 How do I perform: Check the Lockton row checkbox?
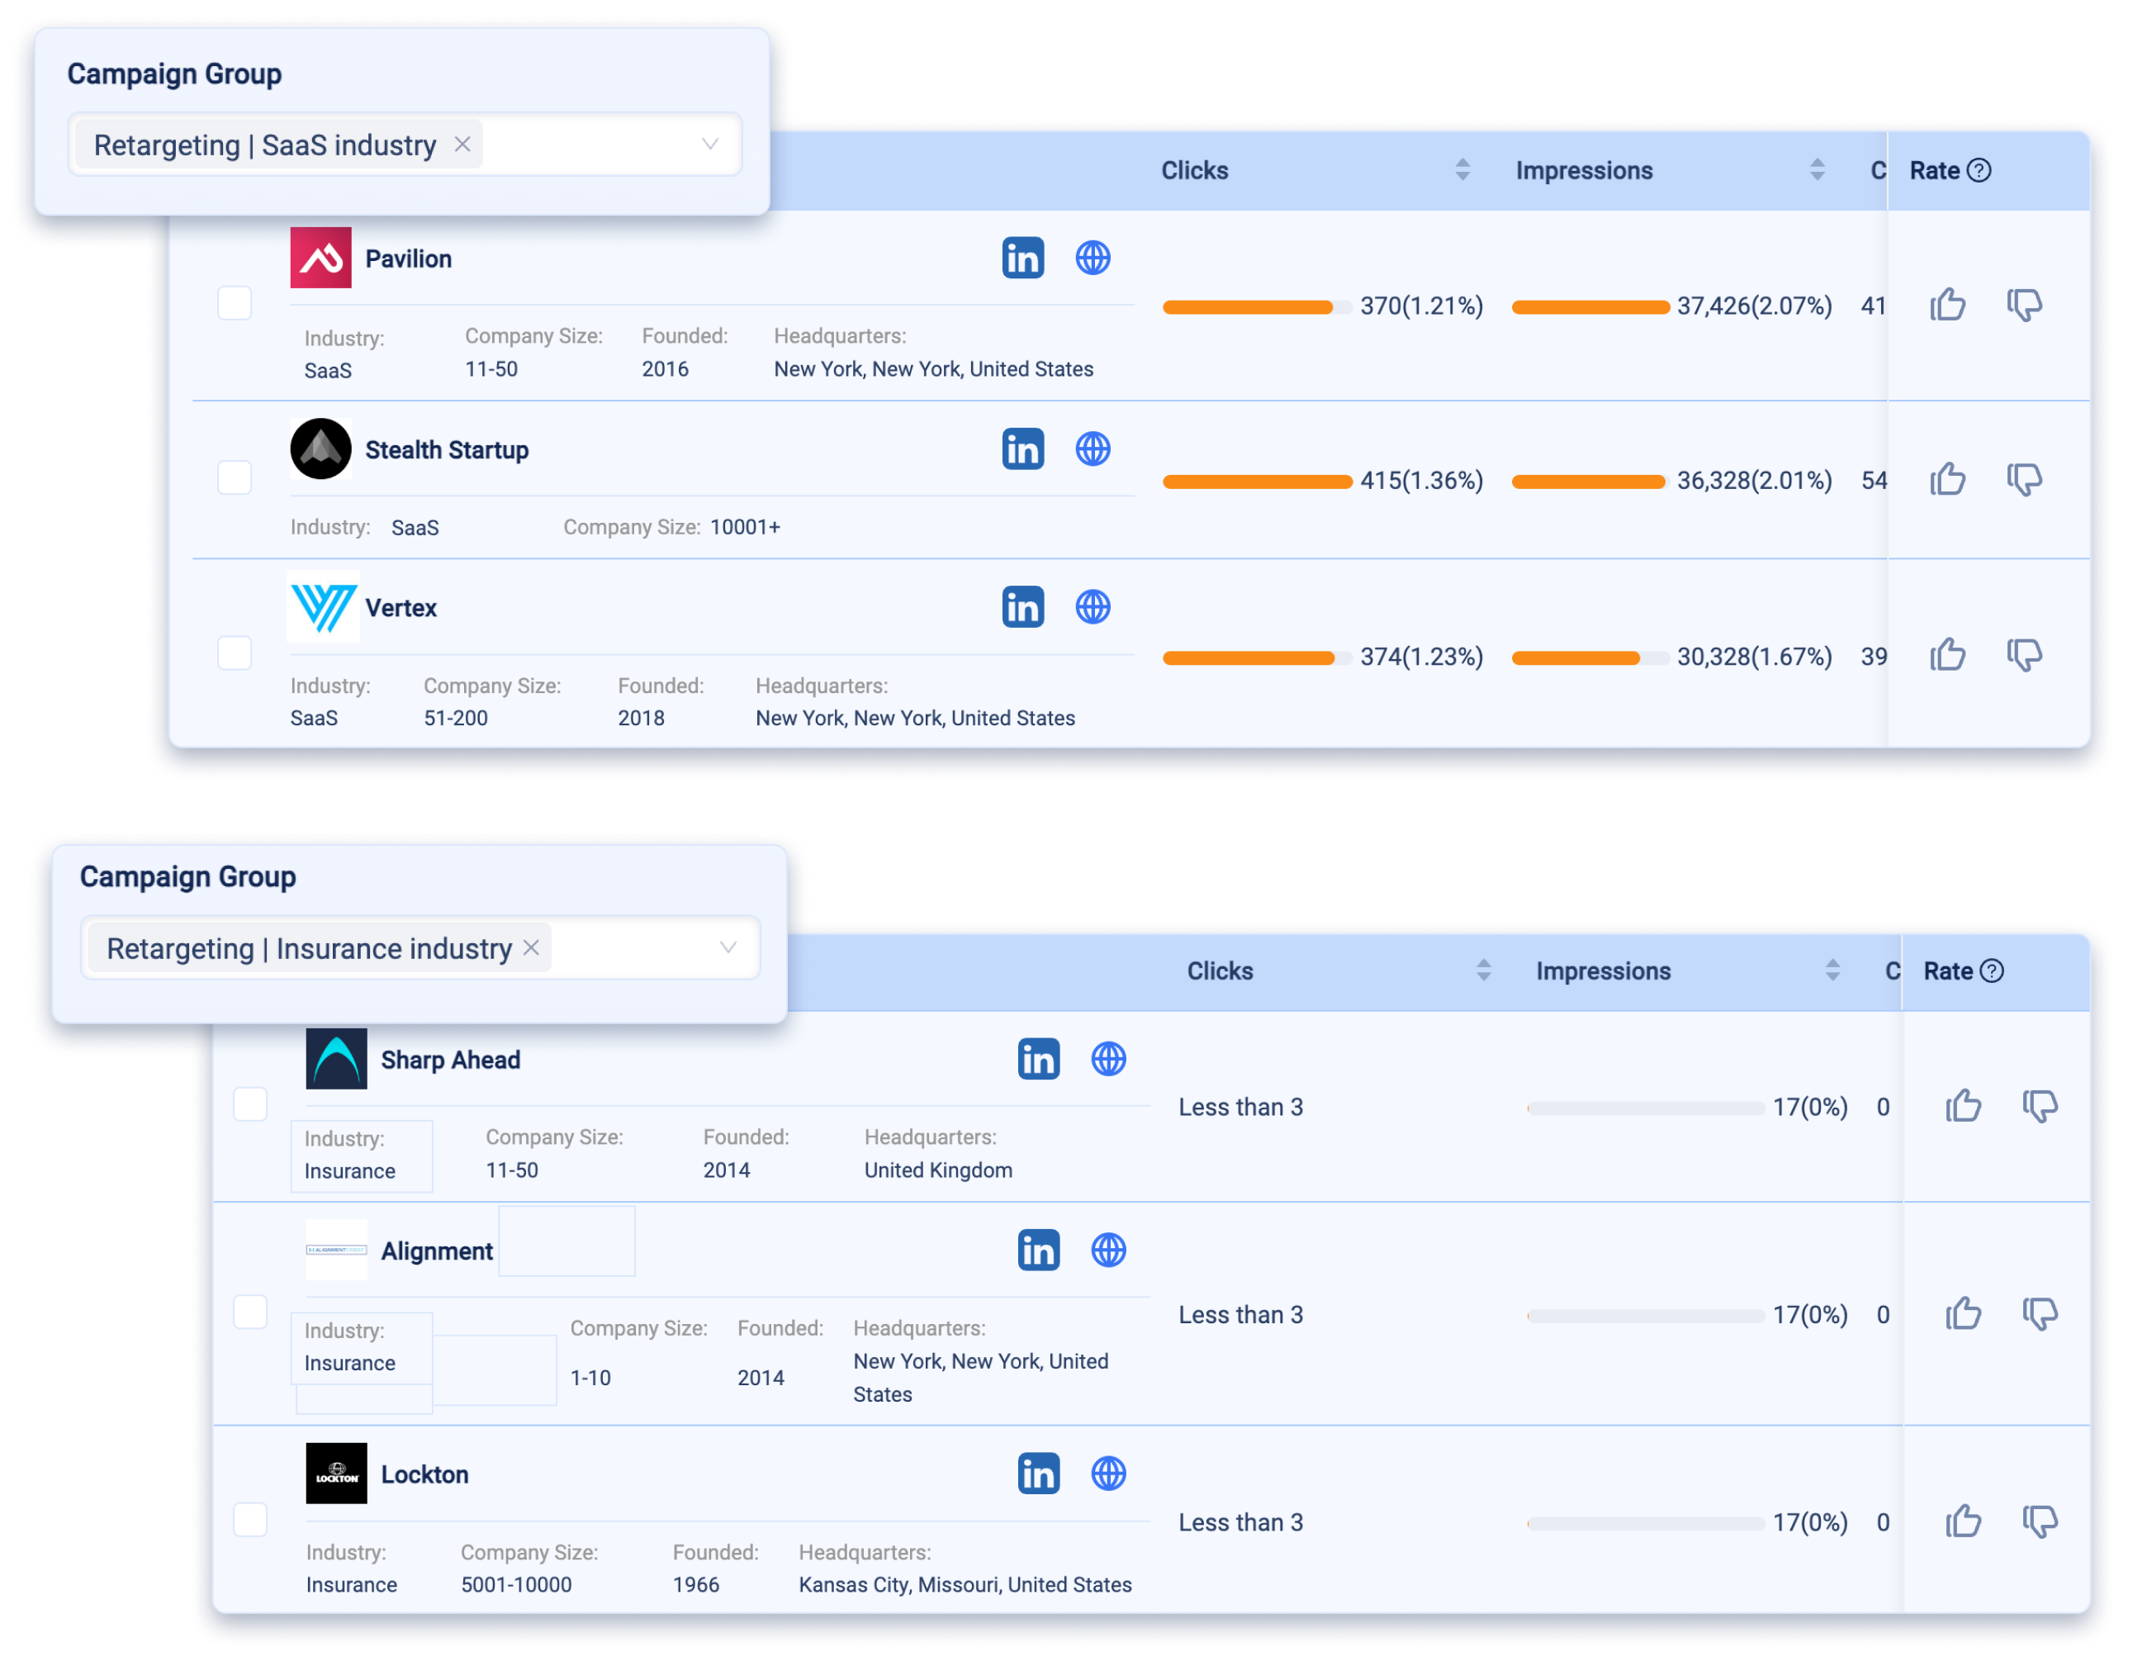point(249,1520)
